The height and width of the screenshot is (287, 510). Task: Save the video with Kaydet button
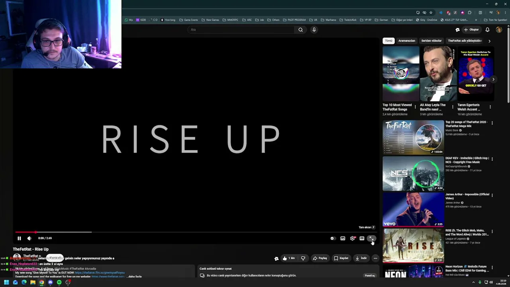[341, 258]
